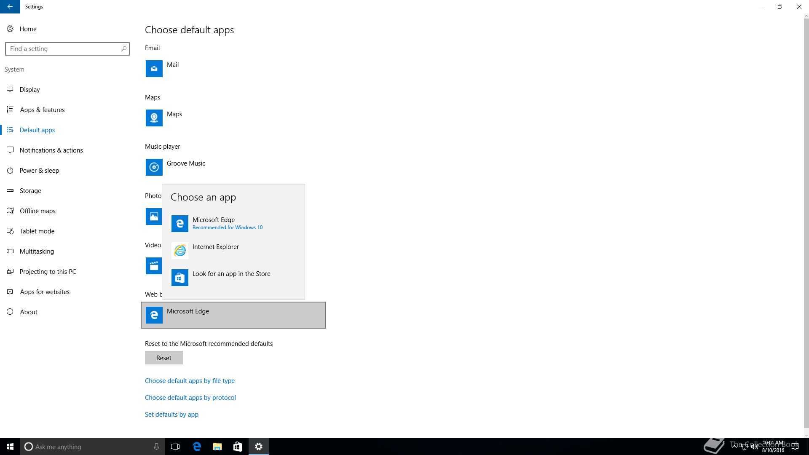Click in the Find a setting search box
The image size is (809, 455).
click(67, 49)
